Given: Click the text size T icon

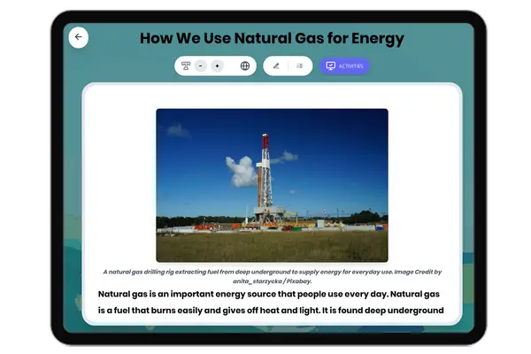Looking at the screenshot, I should coord(186,65).
